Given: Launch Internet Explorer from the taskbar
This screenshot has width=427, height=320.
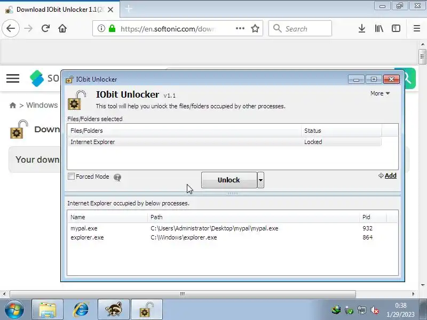Looking at the screenshot, I should click(81, 310).
